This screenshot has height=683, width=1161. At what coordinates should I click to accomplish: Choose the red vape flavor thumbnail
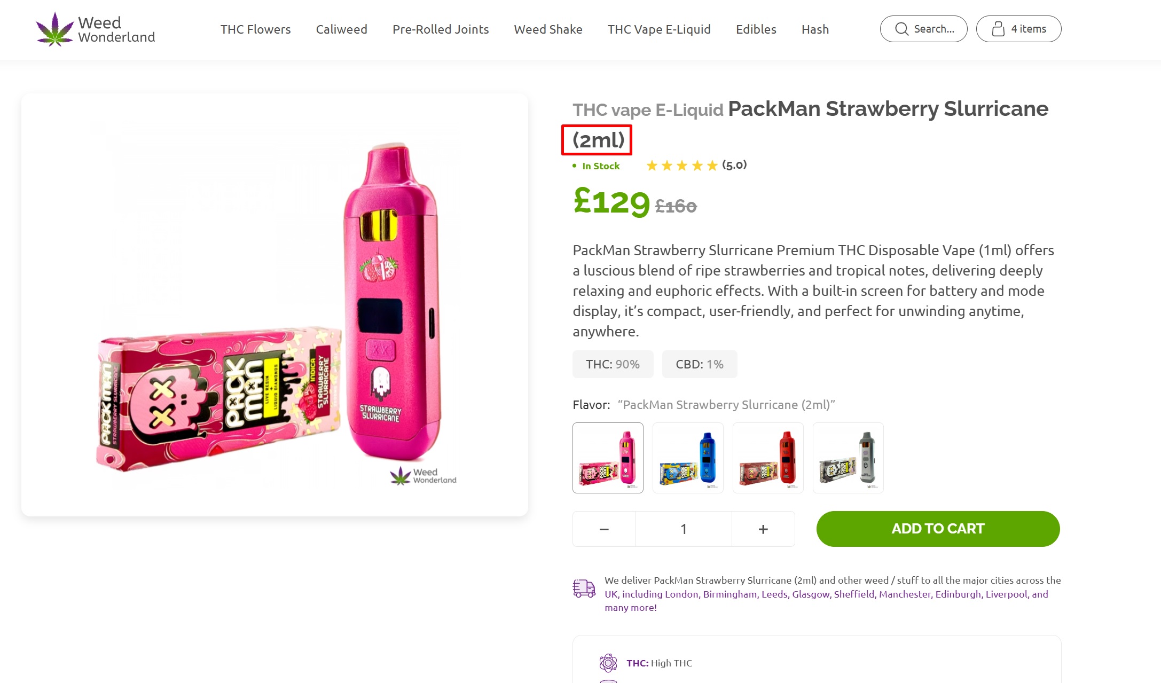pyautogui.click(x=768, y=458)
